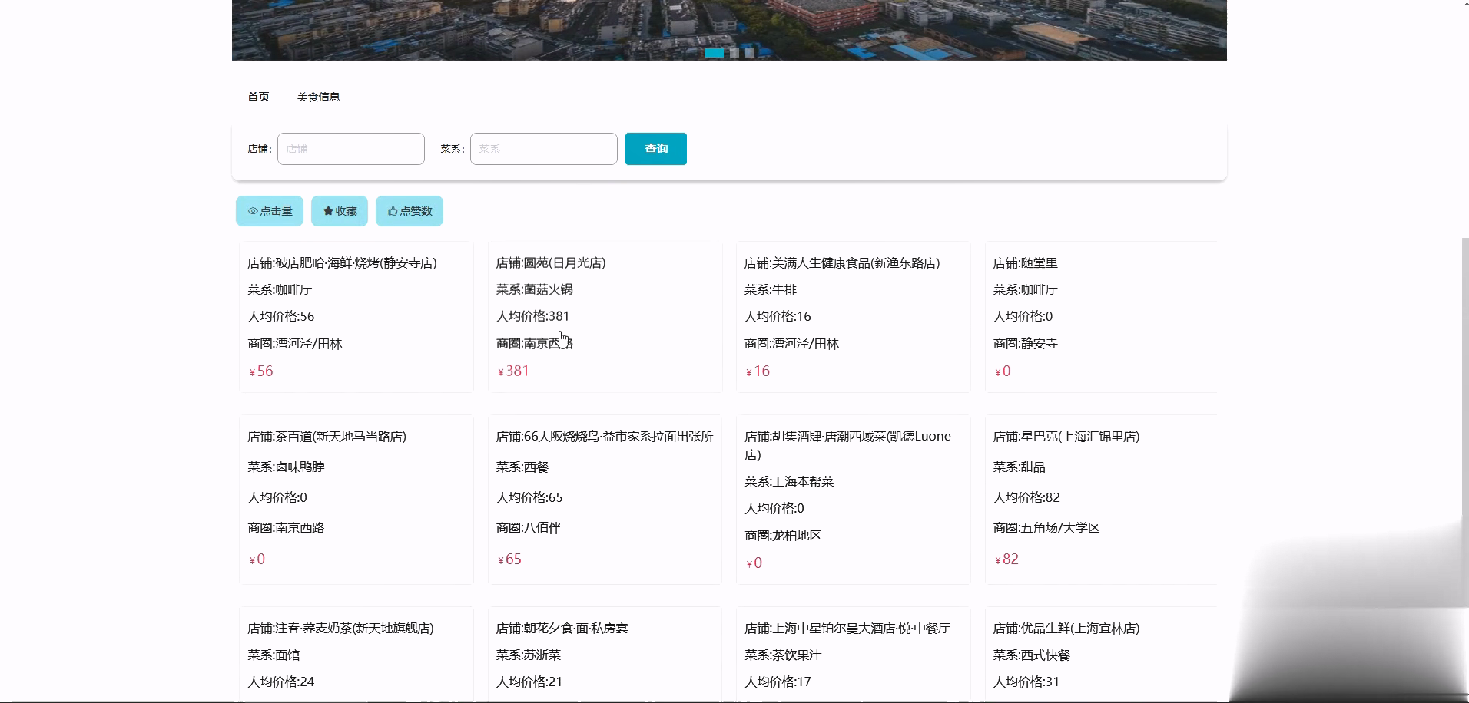The image size is (1469, 703).
Task: Open the 茶百道(新天地马当路店) shop card
Action: click(x=356, y=500)
